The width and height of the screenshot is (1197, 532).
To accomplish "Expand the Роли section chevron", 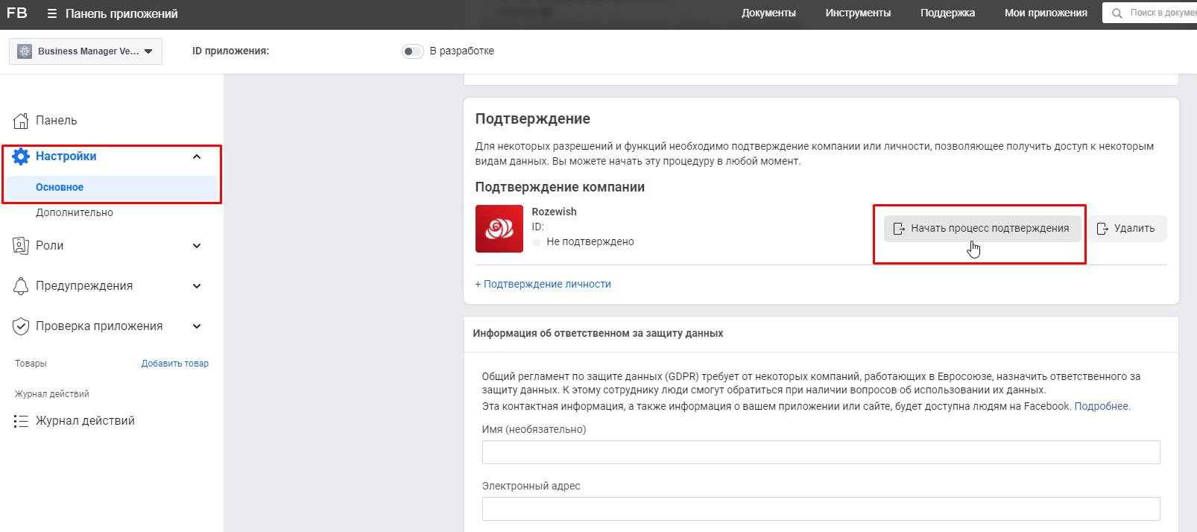I will pos(197,246).
